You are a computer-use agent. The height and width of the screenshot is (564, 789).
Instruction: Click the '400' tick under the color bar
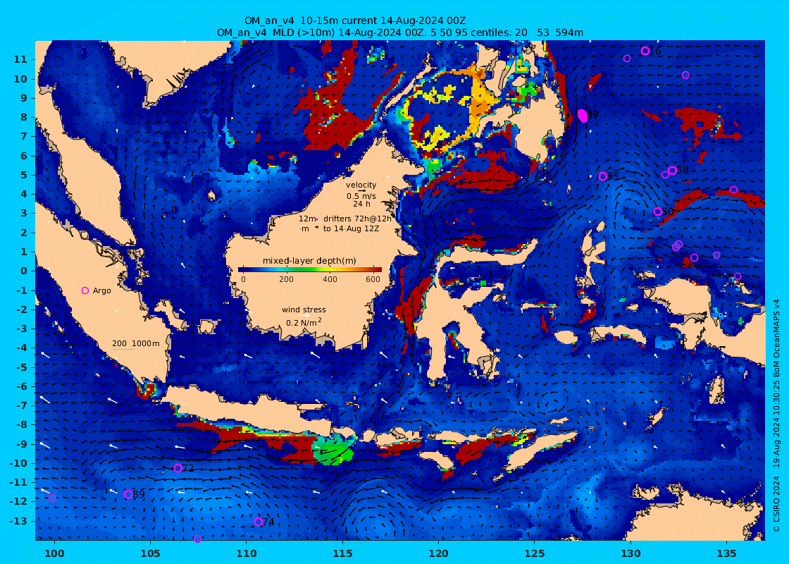[330, 279]
